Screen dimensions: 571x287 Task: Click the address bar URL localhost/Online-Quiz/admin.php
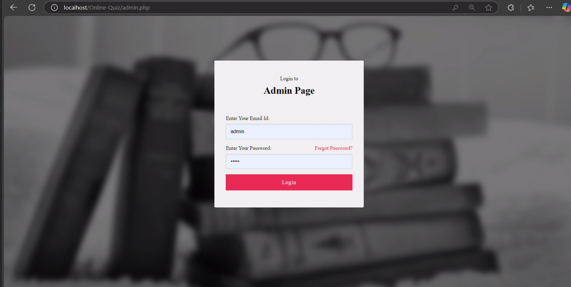coord(107,8)
